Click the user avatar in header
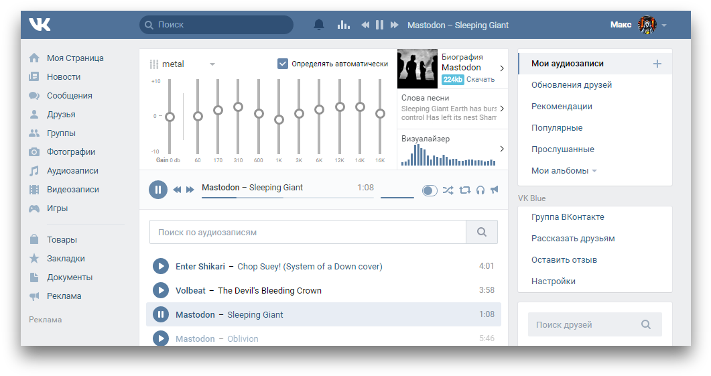The width and height of the screenshot is (711, 376). point(647,25)
